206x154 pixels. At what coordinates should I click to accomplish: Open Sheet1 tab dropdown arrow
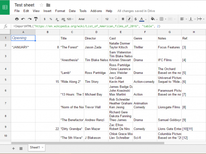pos(43,147)
